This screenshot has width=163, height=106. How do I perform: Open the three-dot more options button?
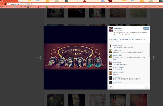pos(147,87)
